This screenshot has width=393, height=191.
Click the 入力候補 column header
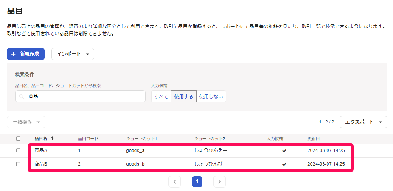(275, 138)
